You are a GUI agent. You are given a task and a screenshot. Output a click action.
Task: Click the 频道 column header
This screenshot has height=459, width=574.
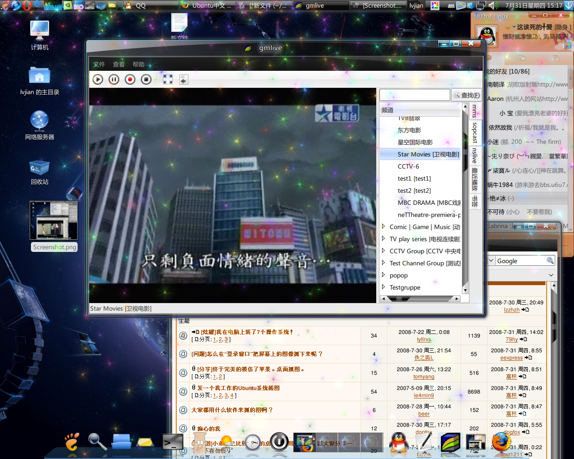tap(420, 110)
